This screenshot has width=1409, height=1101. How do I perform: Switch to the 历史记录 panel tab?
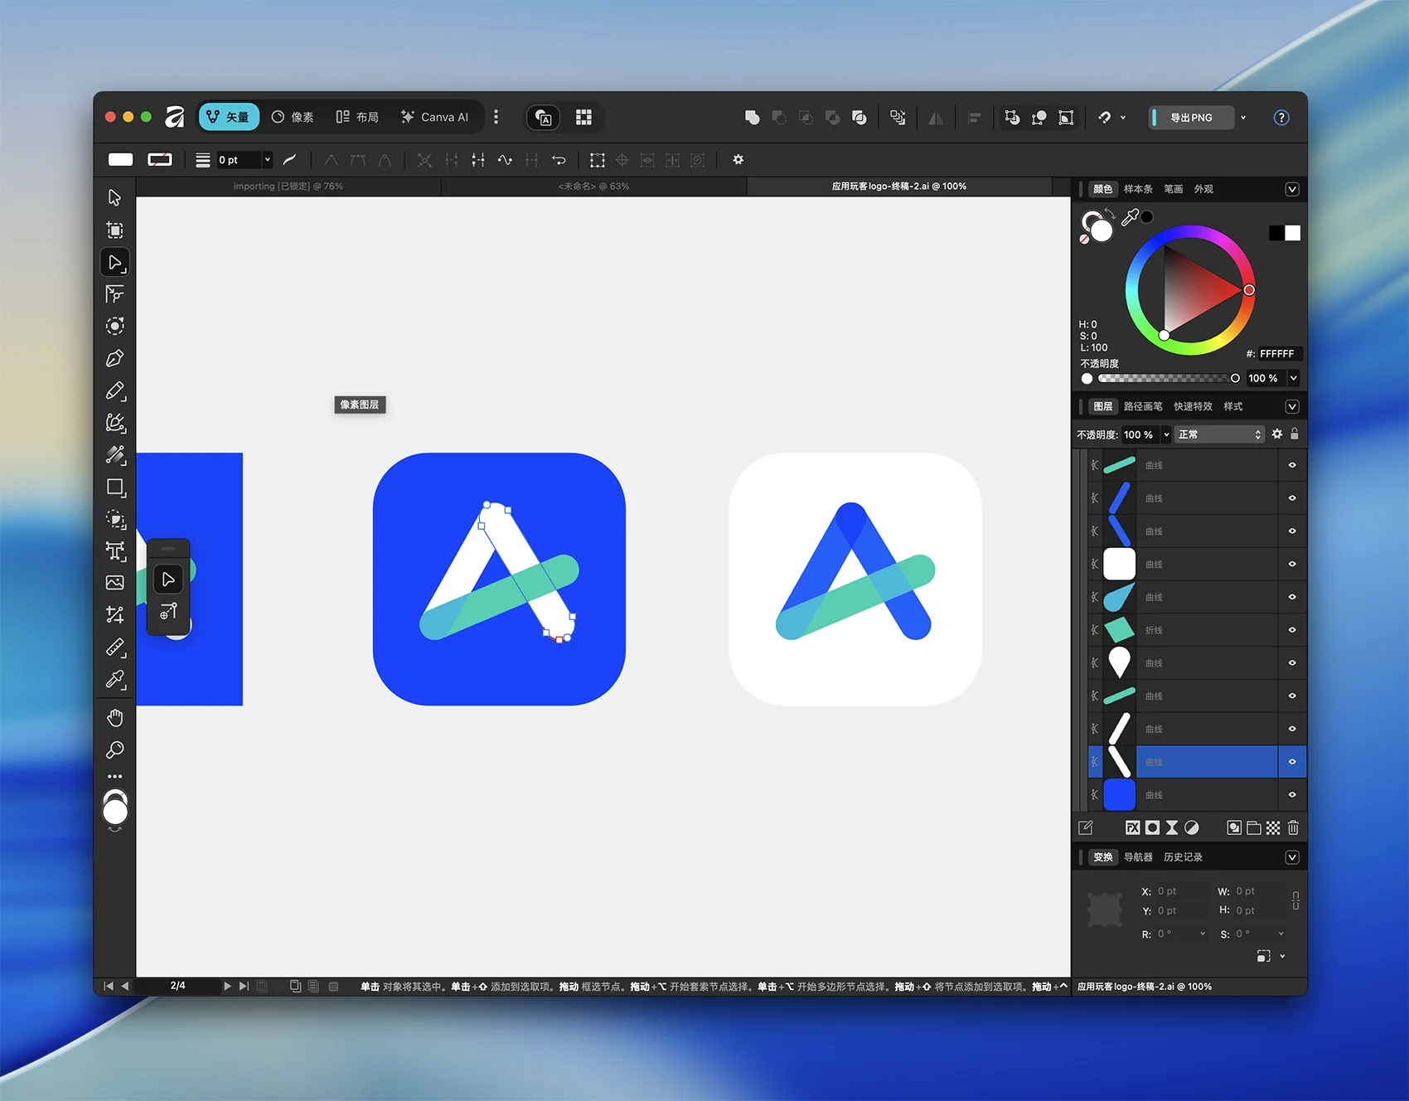click(1183, 857)
